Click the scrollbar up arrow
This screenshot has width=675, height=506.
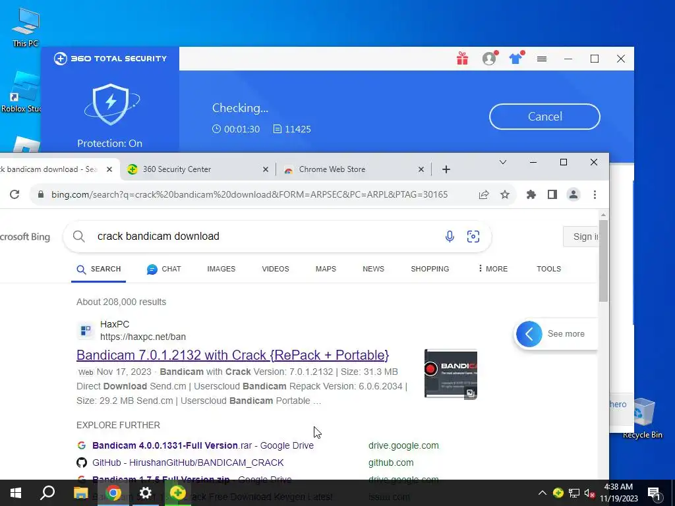click(x=603, y=214)
